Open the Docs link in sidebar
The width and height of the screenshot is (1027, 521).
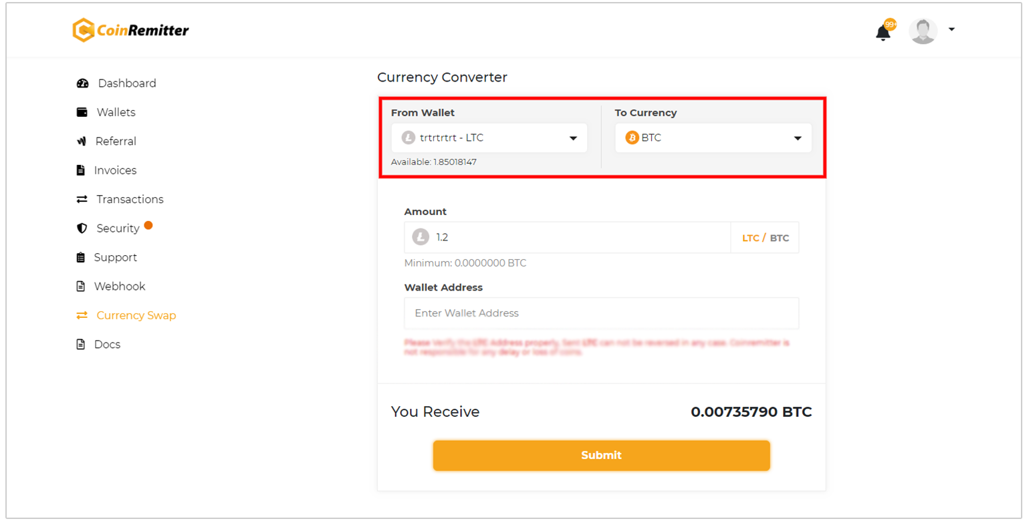coord(98,344)
